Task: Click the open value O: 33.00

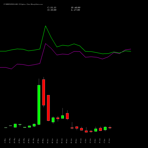Action: pyautogui.click(x=52, y=10)
